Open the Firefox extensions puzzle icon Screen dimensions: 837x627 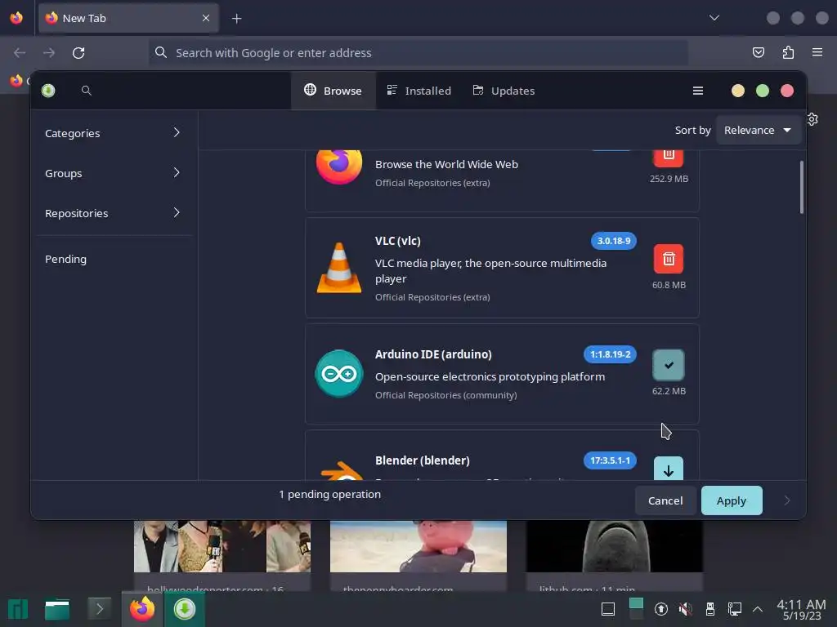pyautogui.click(x=788, y=53)
